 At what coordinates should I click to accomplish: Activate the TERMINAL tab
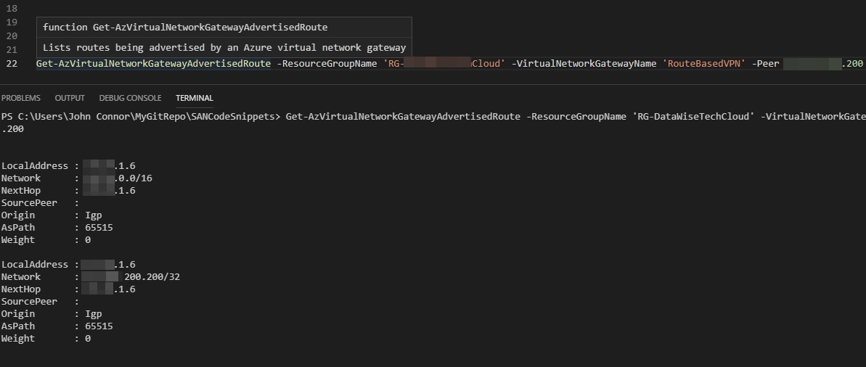[x=194, y=98]
